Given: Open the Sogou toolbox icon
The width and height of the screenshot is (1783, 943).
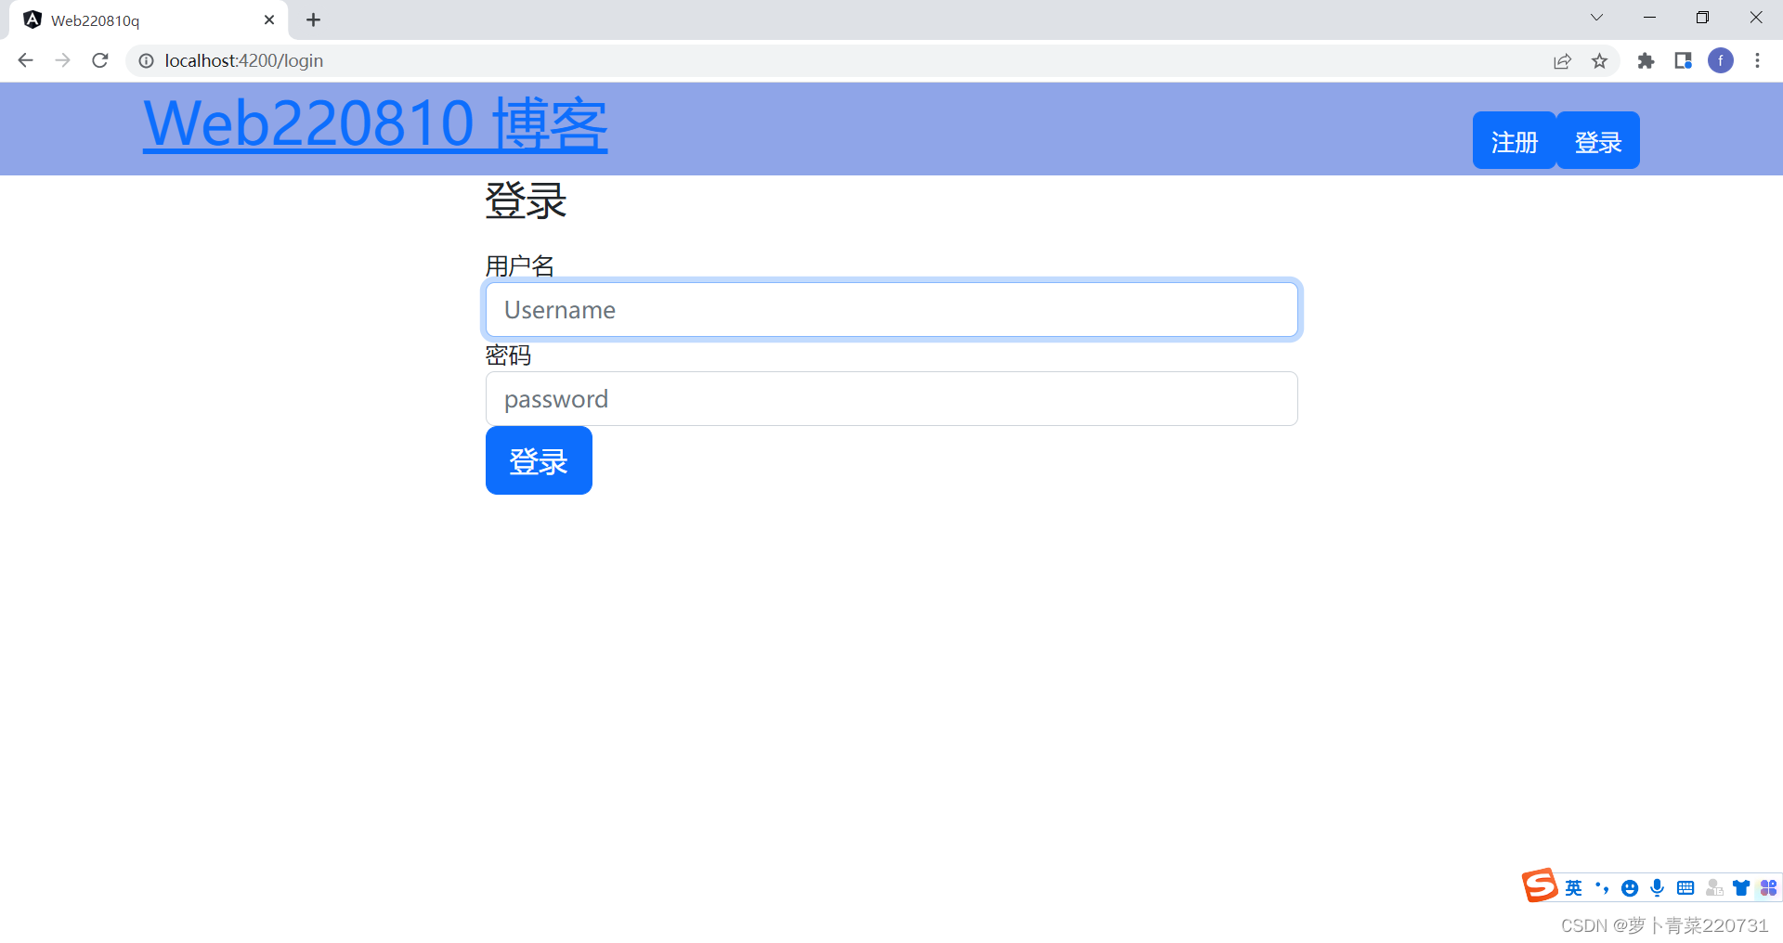Looking at the screenshot, I should tap(1767, 888).
